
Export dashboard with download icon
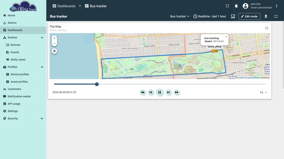[x=266, y=16]
